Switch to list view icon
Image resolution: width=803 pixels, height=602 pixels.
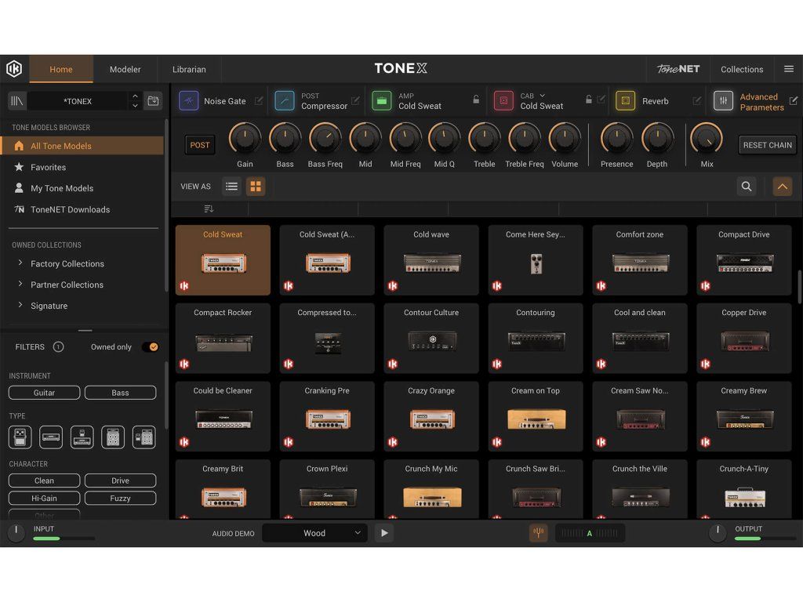pos(231,187)
